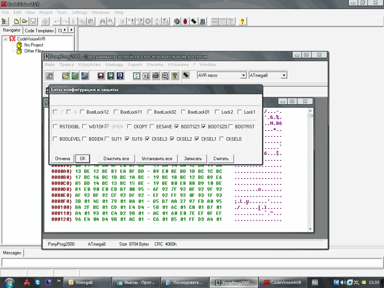Image resolution: width=384 pixels, height=288 pixels.
Task: Click the Find binoculars icon in CodeVisionAVR
Action: click(x=102, y=22)
